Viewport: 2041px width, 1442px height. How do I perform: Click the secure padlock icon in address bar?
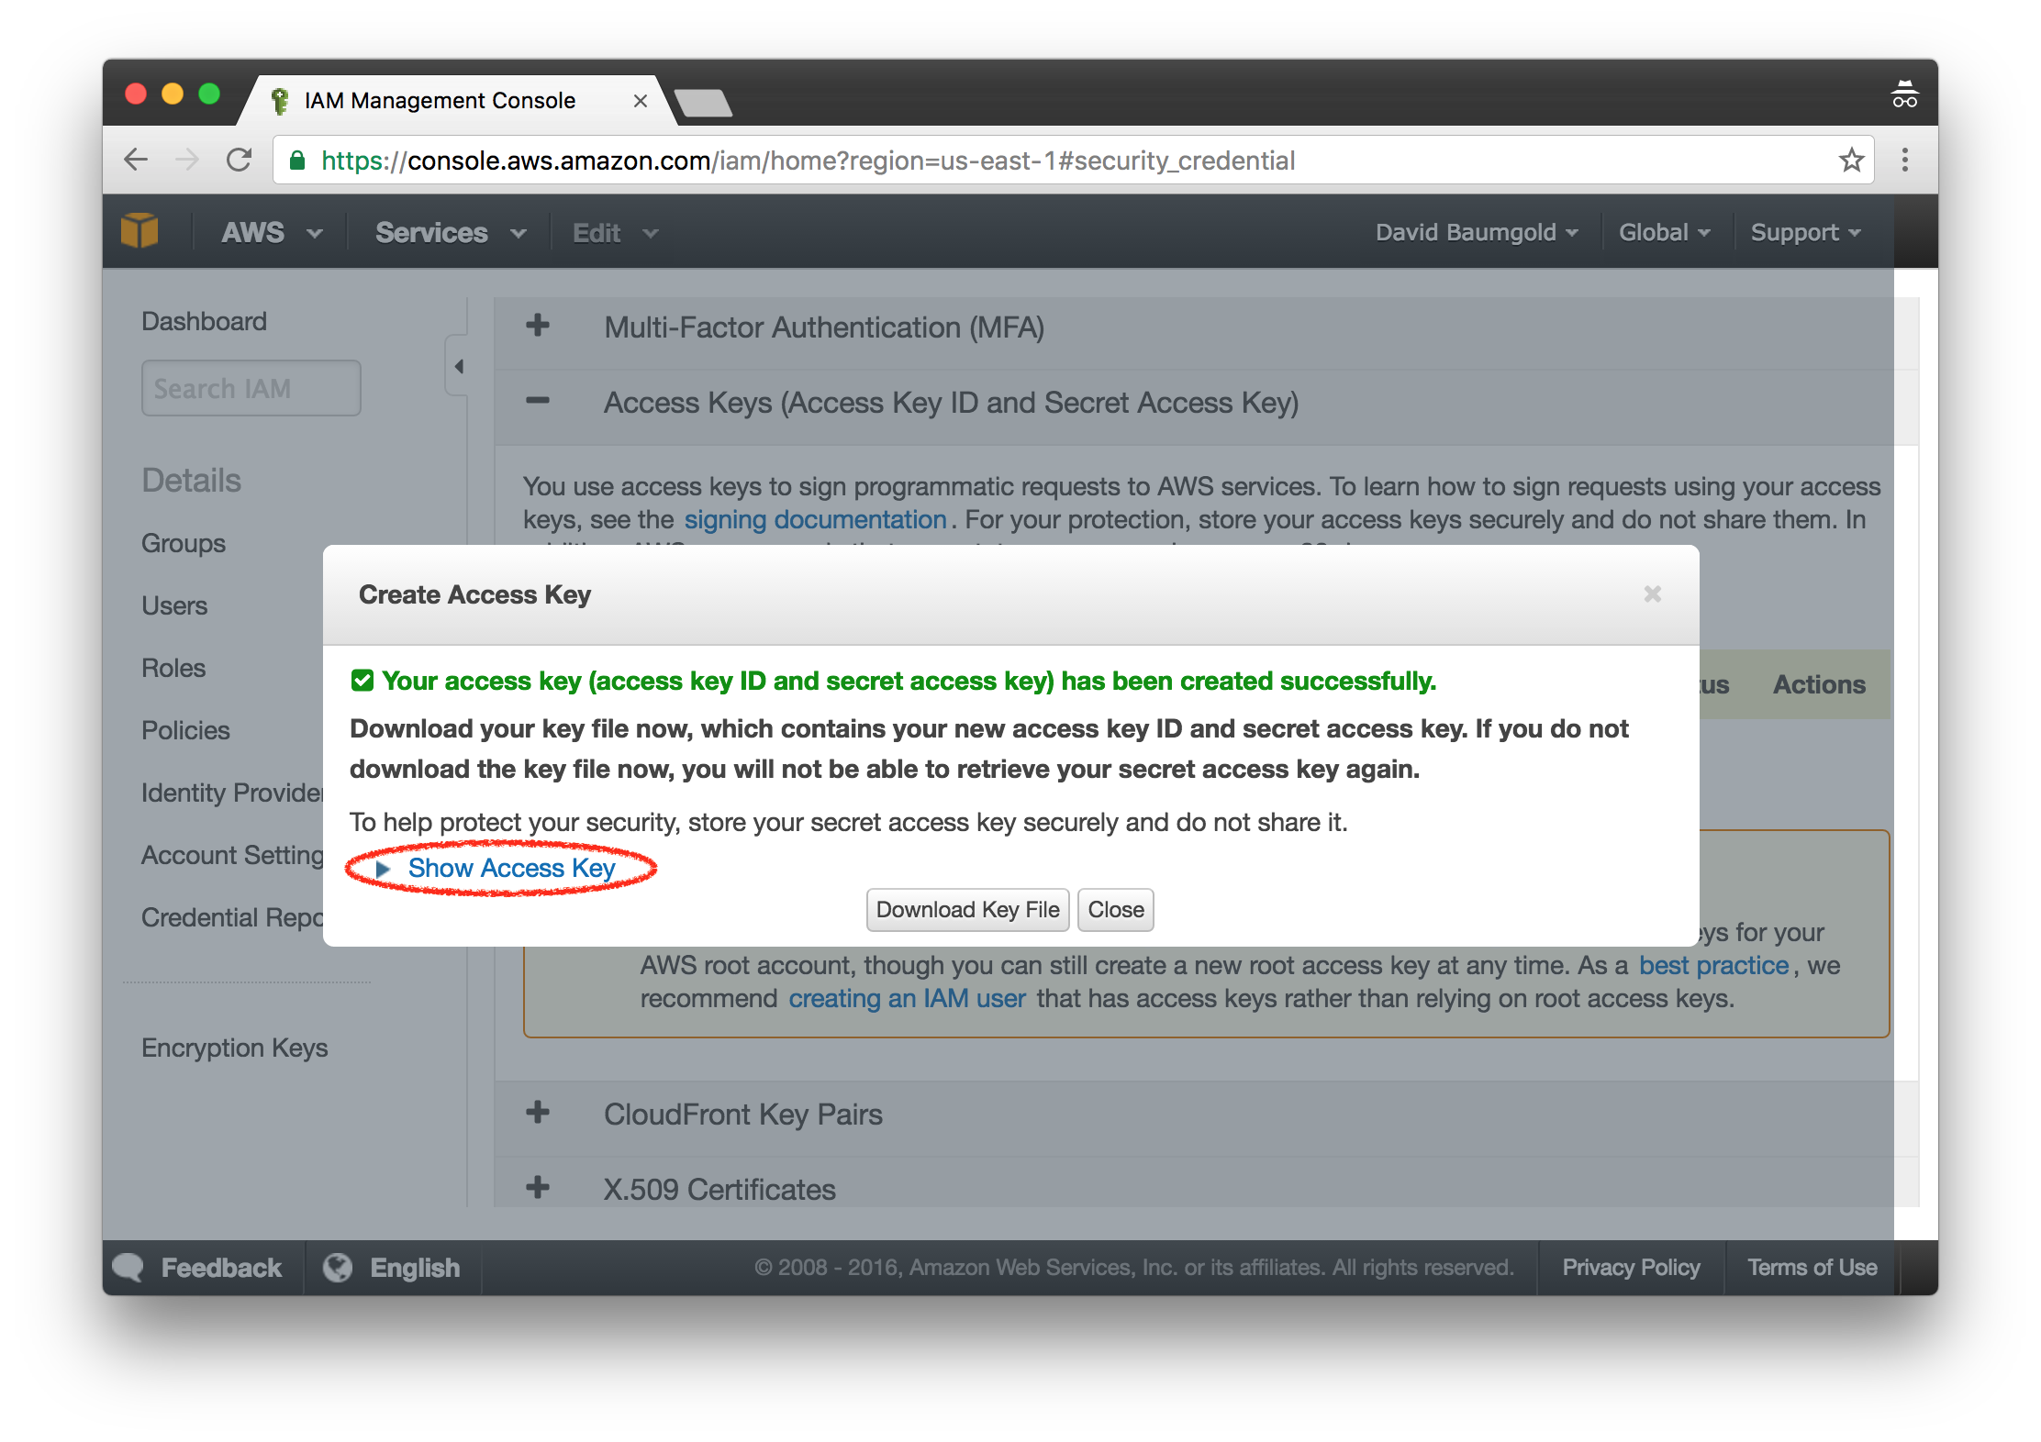click(x=297, y=161)
